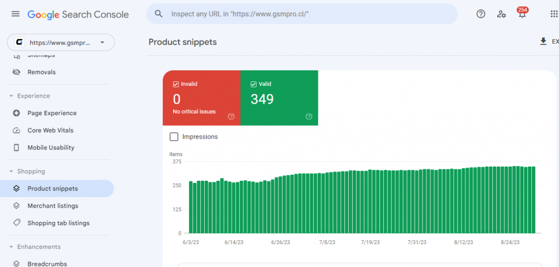Screen dimensions: 559x267
Task: Click the search magnifier icon
Action: coord(159,14)
